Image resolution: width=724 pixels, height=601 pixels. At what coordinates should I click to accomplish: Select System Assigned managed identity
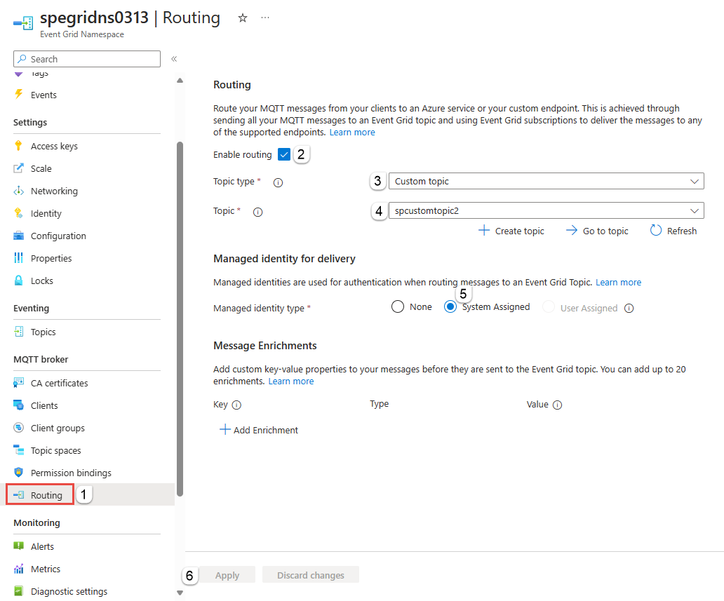click(450, 306)
